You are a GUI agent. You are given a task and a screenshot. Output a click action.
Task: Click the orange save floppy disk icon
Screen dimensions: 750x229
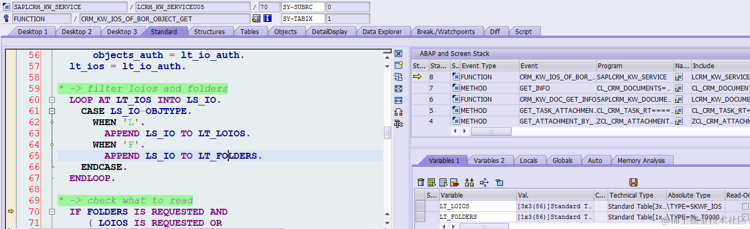click(x=634, y=183)
